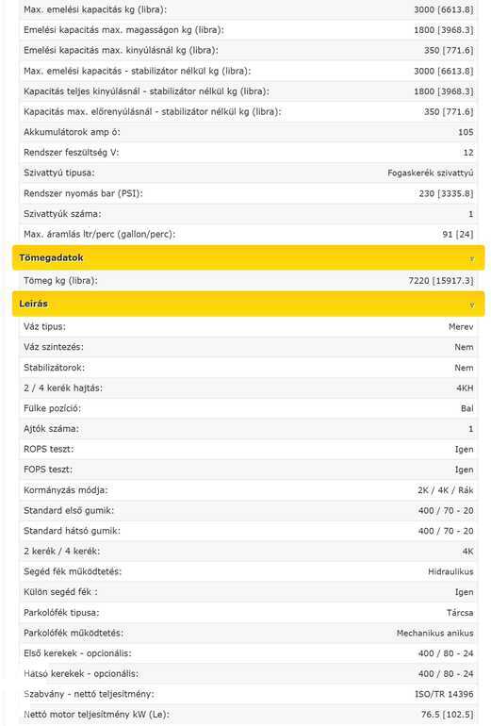Image resolution: width=491 pixels, height=726 pixels.
Task: Collapse the Leírás section header
Action: pyautogui.click(x=248, y=304)
